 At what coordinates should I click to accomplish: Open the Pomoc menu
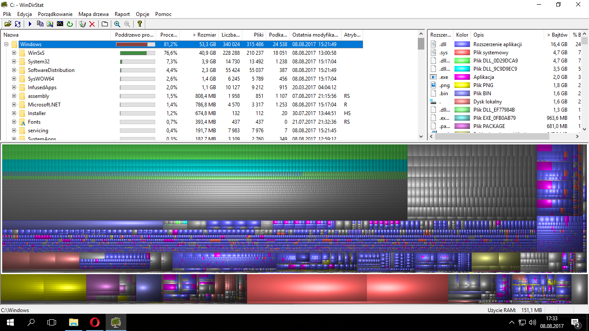(163, 14)
